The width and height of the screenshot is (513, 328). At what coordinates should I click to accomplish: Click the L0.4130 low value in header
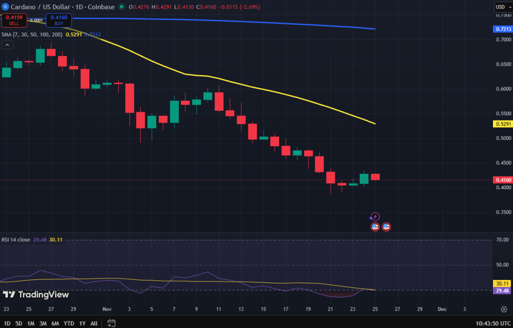pyautogui.click(x=183, y=7)
